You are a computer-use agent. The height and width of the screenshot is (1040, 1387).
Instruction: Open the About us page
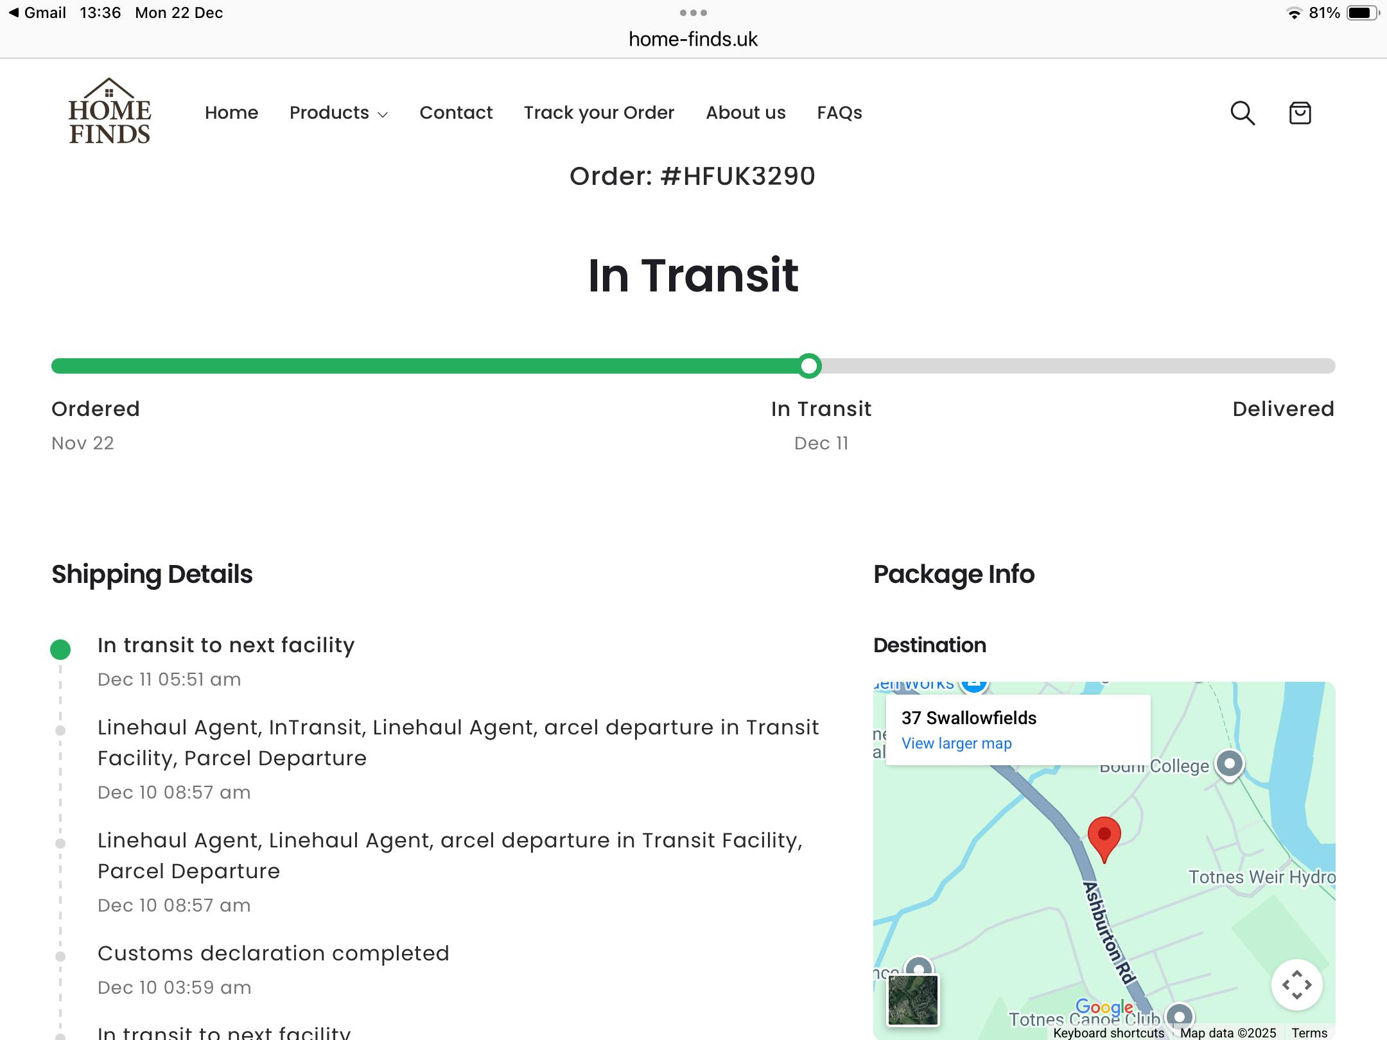tap(746, 113)
